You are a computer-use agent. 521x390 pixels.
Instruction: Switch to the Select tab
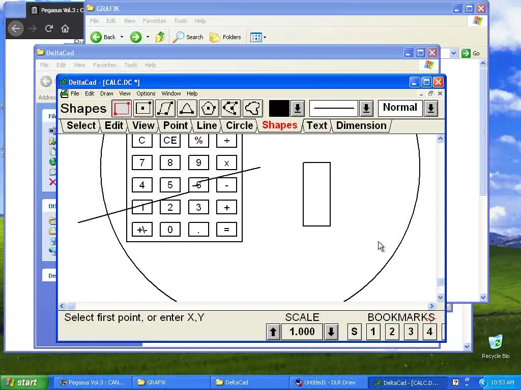(x=81, y=125)
